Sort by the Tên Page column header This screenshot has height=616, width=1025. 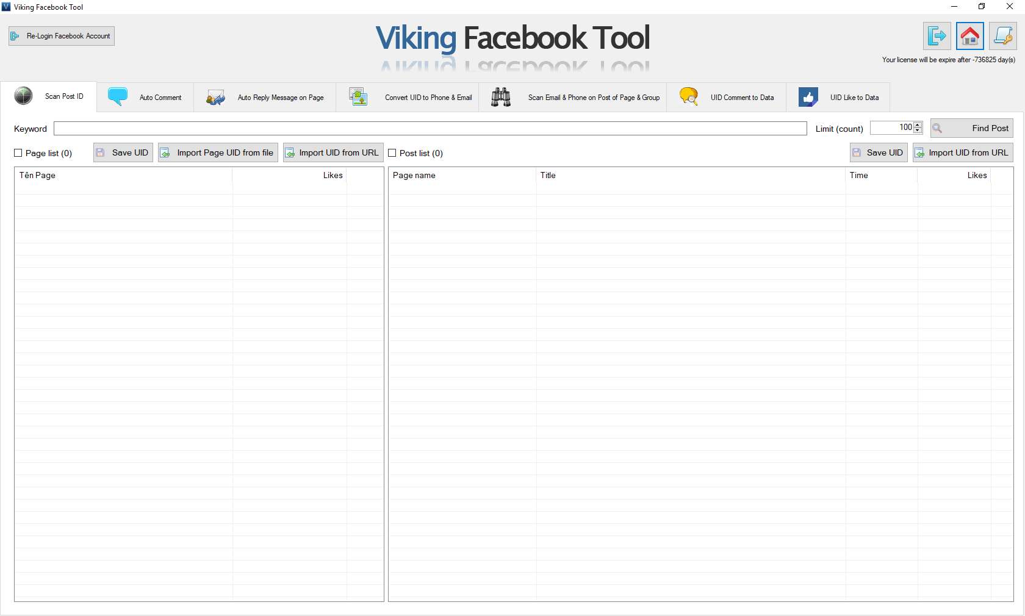[124, 175]
